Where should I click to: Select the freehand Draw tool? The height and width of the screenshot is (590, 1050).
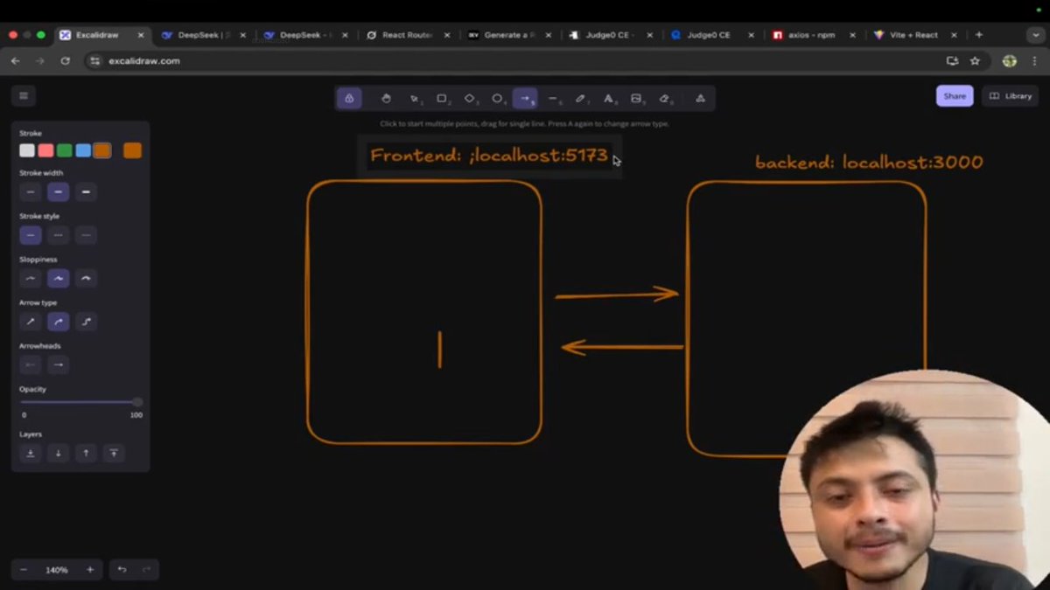581,98
